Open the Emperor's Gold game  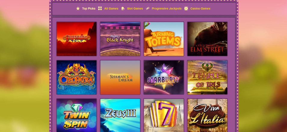coord(76,39)
